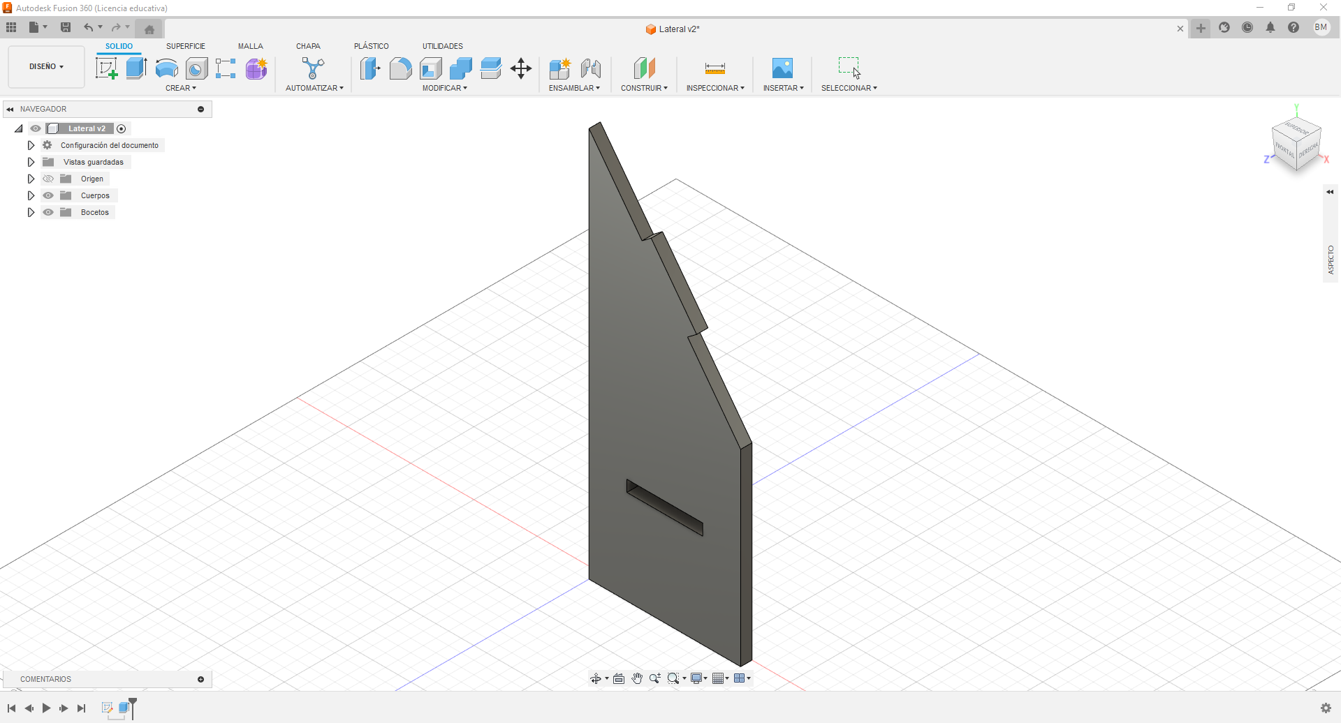Start a new sketch with Create Sketch tool
This screenshot has width=1341, height=723.
(x=106, y=68)
